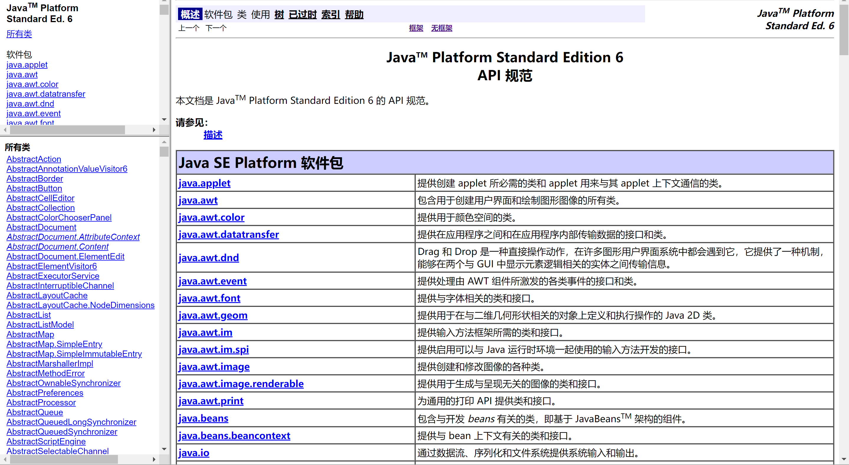Click the 框架 link
The width and height of the screenshot is (849, 465).
point(416,28)
